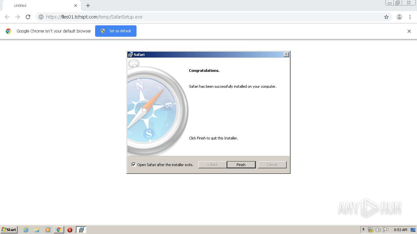Click the Safari installer title bar icon
The height and width of the screenshot is (234, 417).
131,55
